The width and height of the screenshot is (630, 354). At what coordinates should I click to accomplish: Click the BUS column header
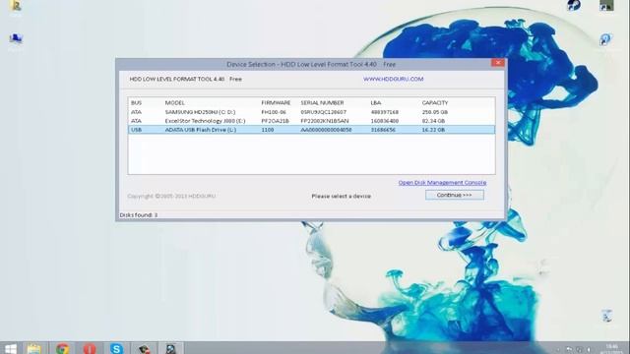[136, 102]
